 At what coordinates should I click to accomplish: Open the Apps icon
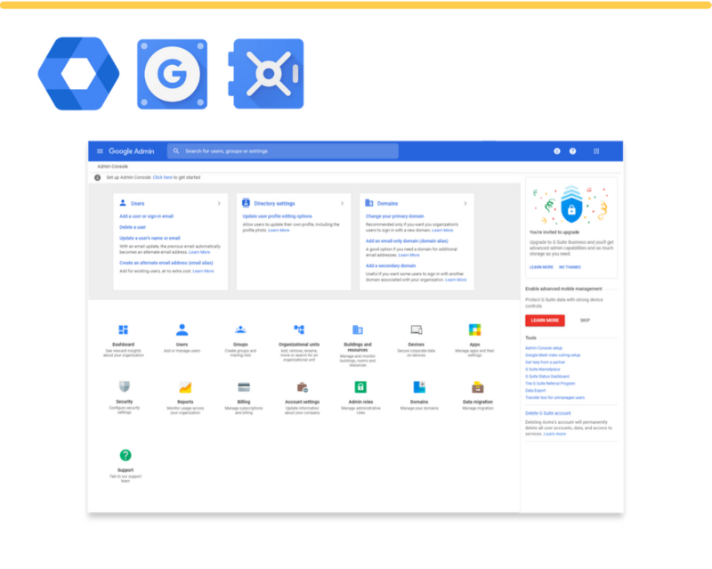[474, 329]
